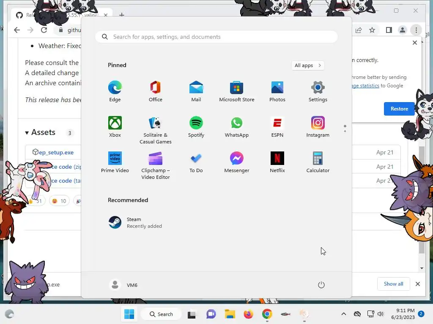Switch to Chrome on taskbar

pyautogui.click(x=267, y=314)
